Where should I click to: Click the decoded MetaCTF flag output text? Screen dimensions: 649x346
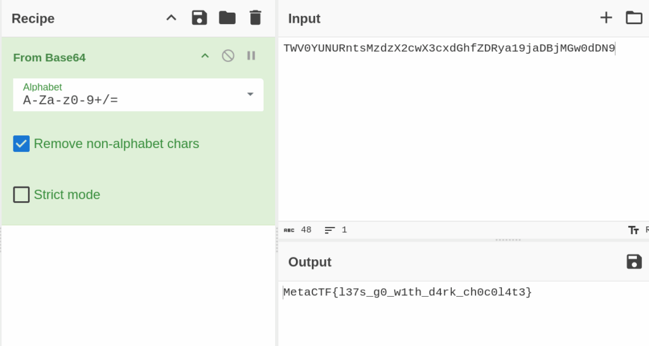click(408, 292)
